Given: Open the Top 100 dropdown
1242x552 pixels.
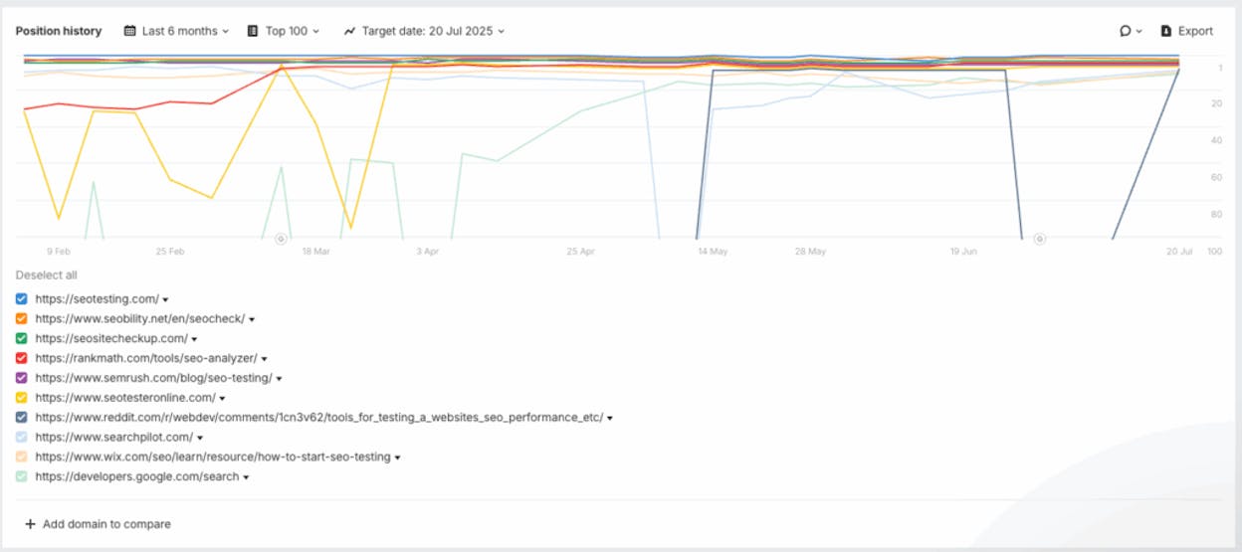Looking at the screenshot, I should (284, 31).
